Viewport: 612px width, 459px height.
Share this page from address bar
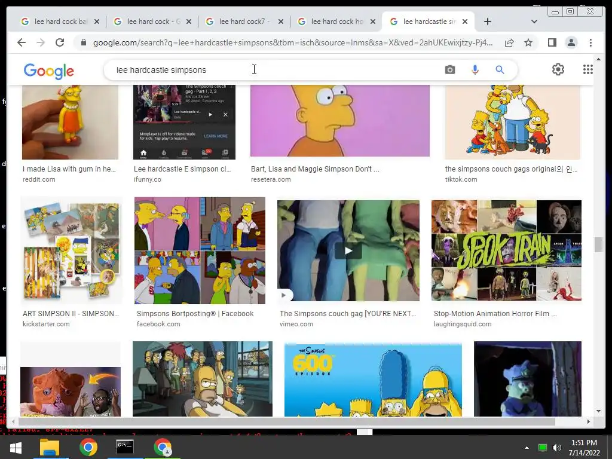click(509, 42)
